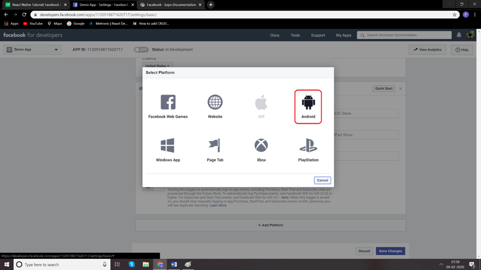Viewport: 481px width, 270px height.
Task: Click Add Platform
Action: (270, 225)
